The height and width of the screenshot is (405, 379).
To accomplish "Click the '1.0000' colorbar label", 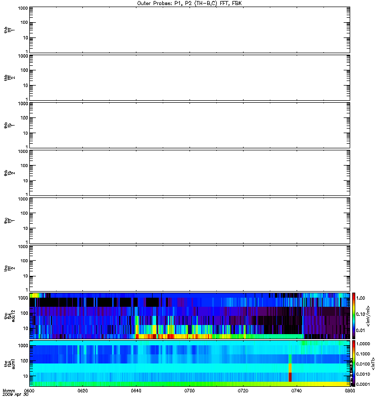I will tap(363, 344).
